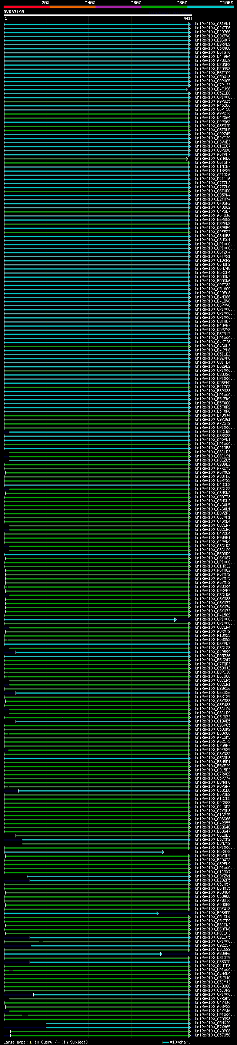Select the UniRef100_A7P133 label

click(x=213, y=85)
